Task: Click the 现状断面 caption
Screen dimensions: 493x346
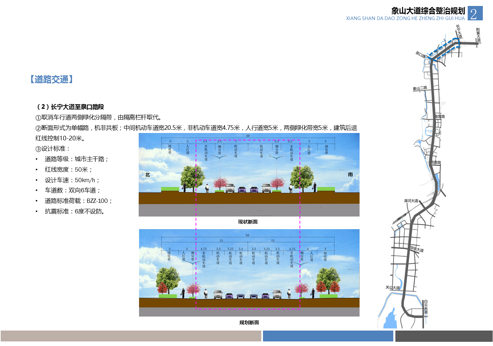Action: click(248, 222)
